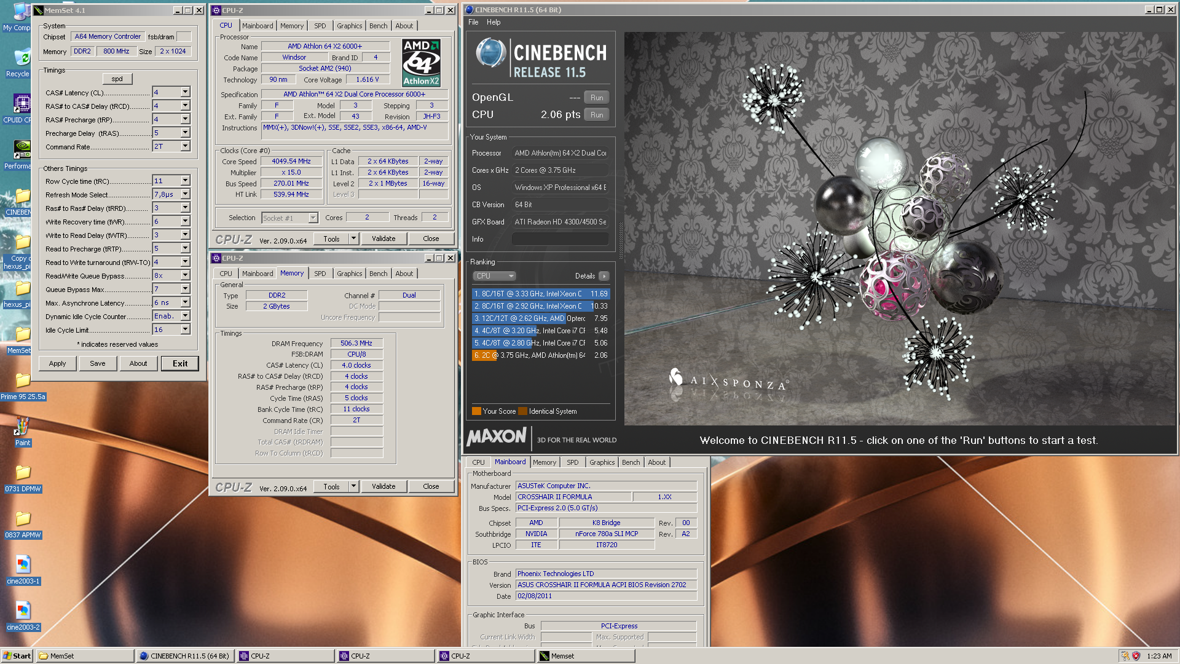The image size is (1180, 664).
Task: Open the CAS# Latency dropdown in MemSet
Action: click(185, 92)
